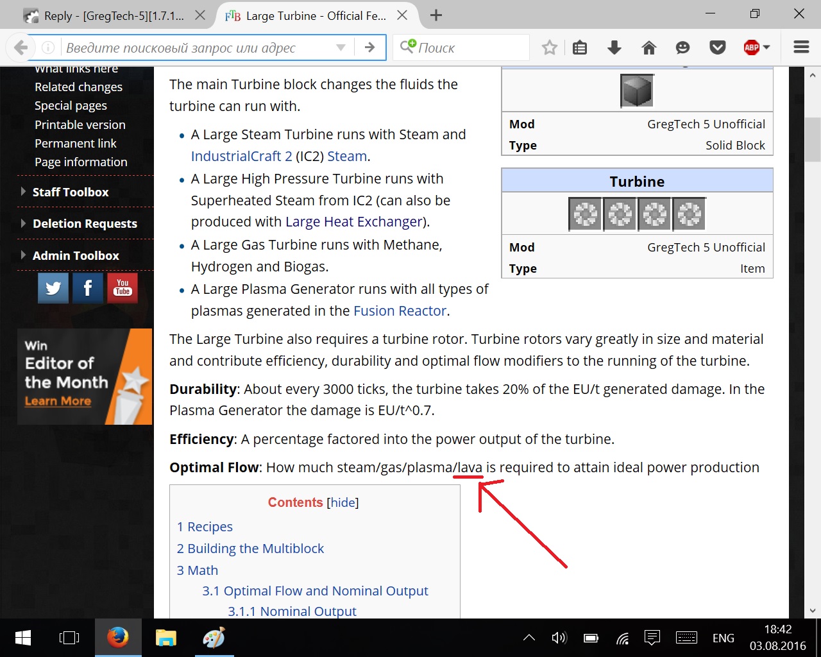821x657 pixels.
Task: Expand the Admin Toolbox section
Action: click(x=76, y=255)
